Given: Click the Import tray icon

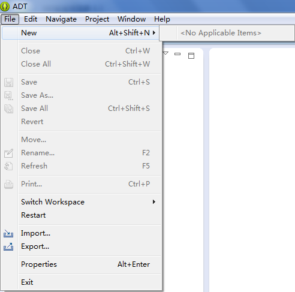Looking at the screenshot, I should click(8, 233).
